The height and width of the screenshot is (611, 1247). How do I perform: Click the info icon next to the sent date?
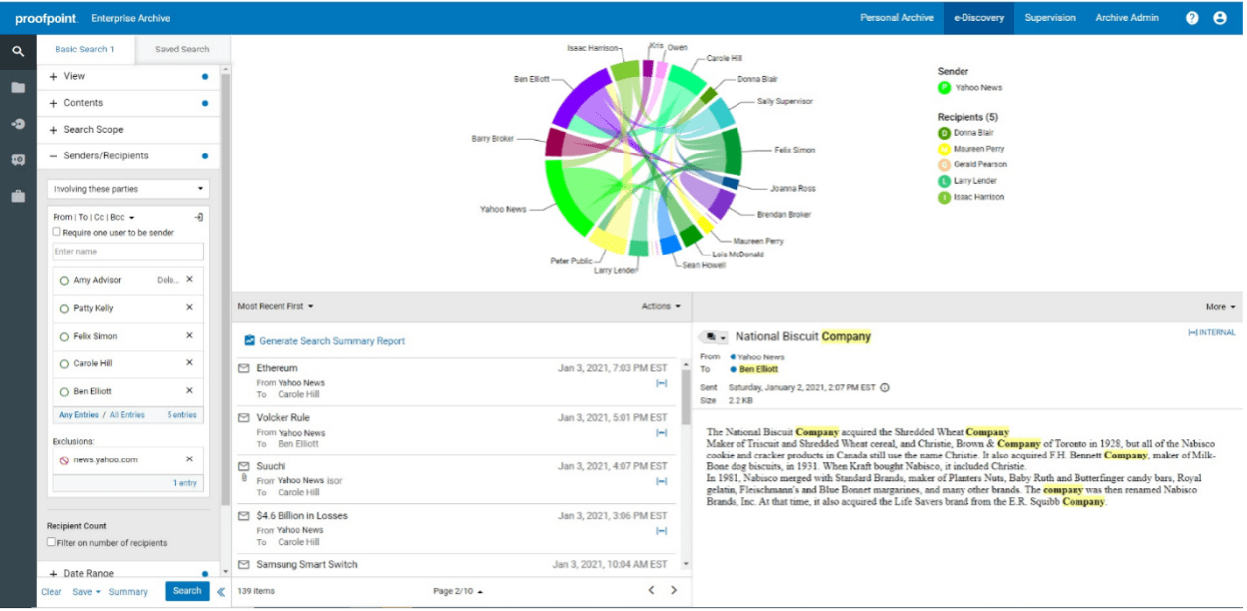coord(885,387)
